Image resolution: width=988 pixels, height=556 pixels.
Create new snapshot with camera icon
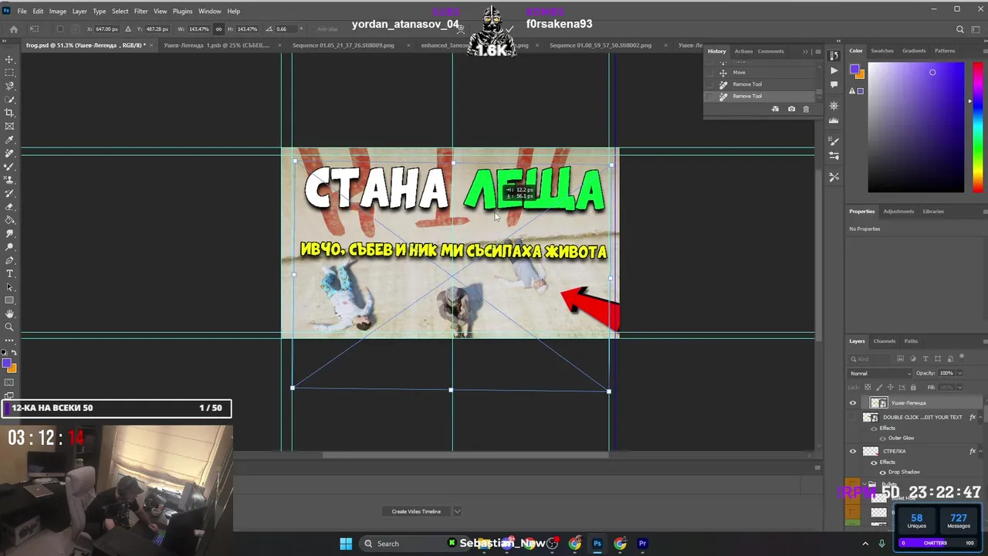[791, 109]
